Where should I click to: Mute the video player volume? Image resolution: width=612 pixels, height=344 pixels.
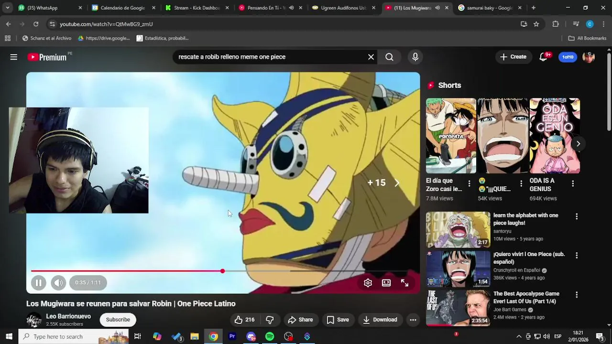pyautogui.click(x=58, y=282)
